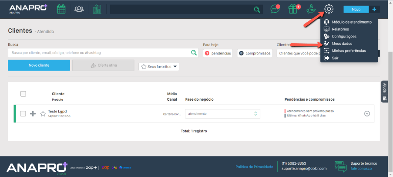Click the Oferta ativa button
The width and height of the screenshot is (393, 177).
coord(103,65)
